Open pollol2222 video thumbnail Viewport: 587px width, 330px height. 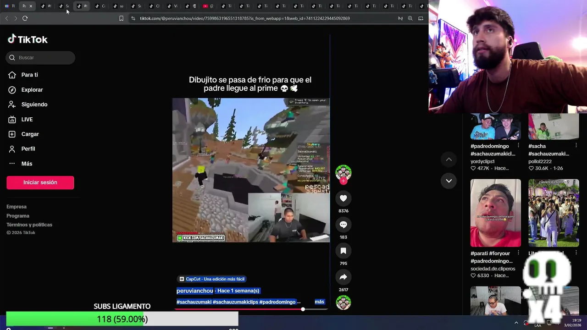pyautogui.click(x=554, y=126)
